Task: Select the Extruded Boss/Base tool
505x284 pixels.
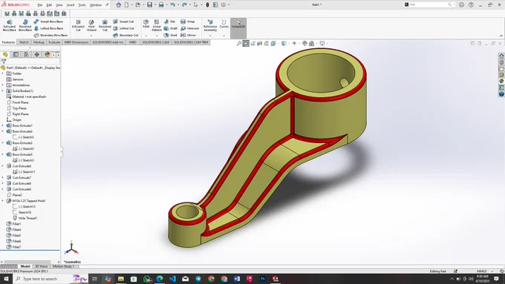Action: [9, 25]
